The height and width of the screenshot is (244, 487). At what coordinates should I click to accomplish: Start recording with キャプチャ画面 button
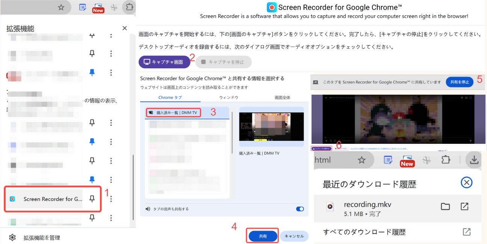[165, 62]
